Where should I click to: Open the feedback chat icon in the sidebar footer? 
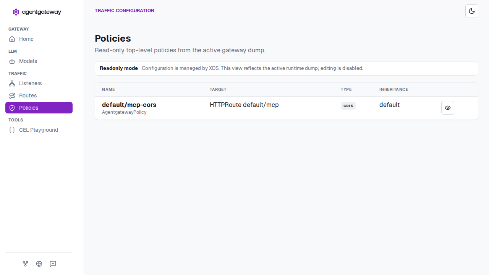[53, 264]
